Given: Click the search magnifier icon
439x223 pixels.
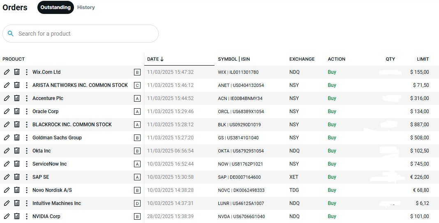Looking at the screenshot, I should 11,34.
